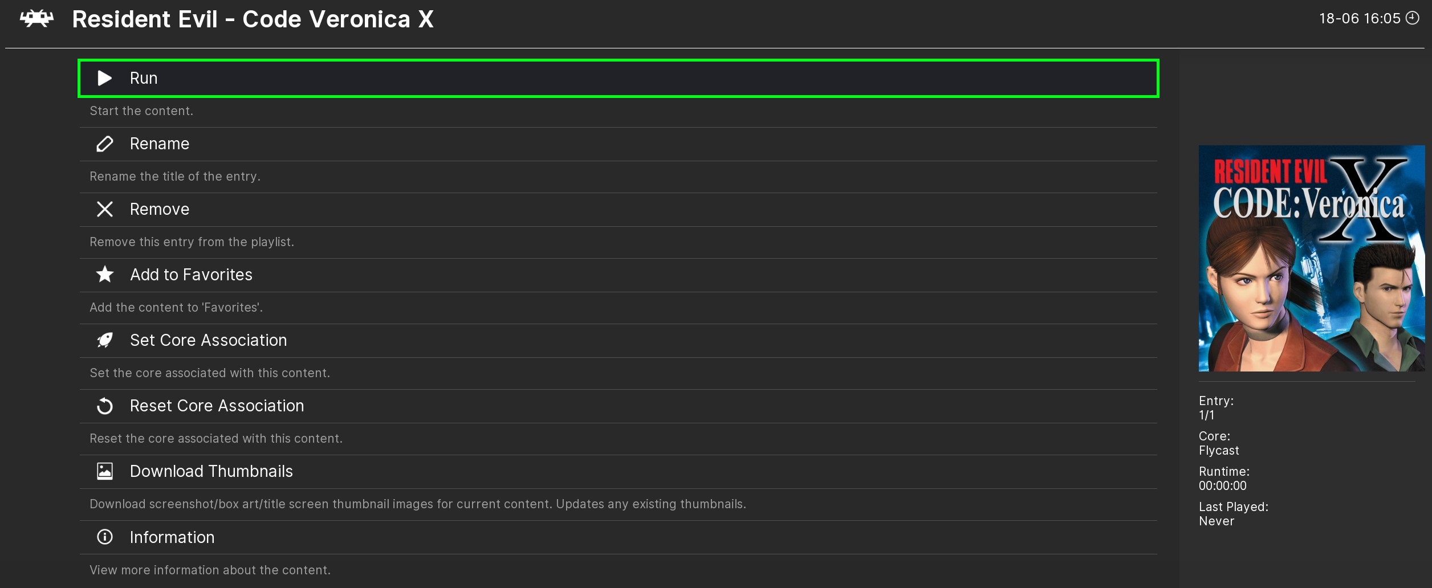The height and width of the screenshot is (588, 1432).
Task: Click 'Remove this entry from the playlist.' text
Action: pos(192,242)
